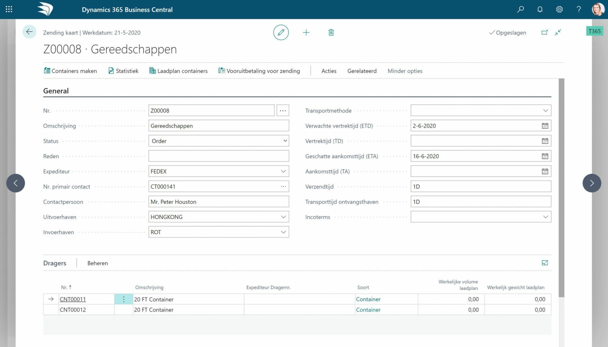Click Soort Container in CNT00011 row
This screenshot has width=608, height=347.
click(368, 299)
